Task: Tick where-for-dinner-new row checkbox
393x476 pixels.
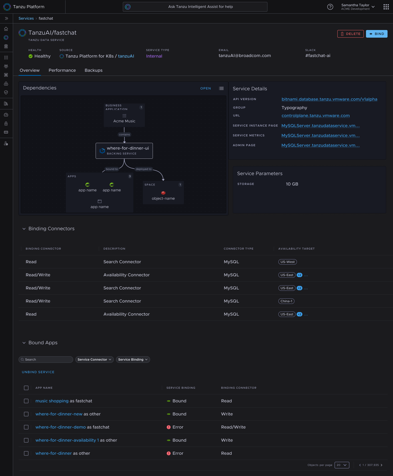Action: tap(26, 414)
